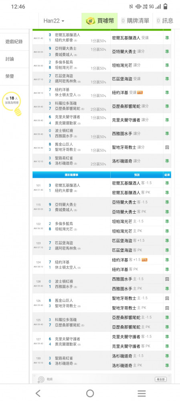The width and height of the screenshot is (180, 403).
Task: Tap info icon next to 洛杉磯道奇 in top table
Action: (x=75, y=164)
